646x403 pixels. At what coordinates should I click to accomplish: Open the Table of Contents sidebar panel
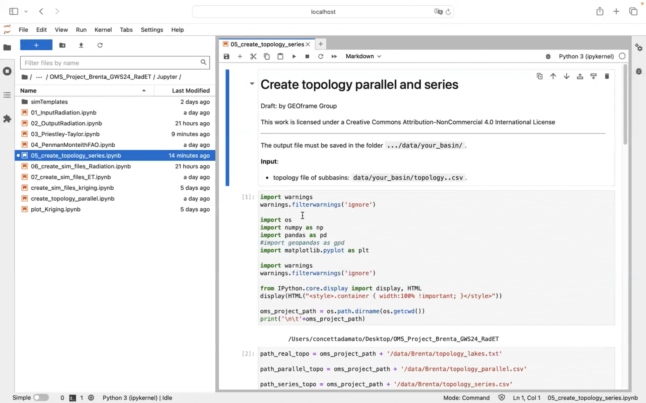click(x=7, y=95)
